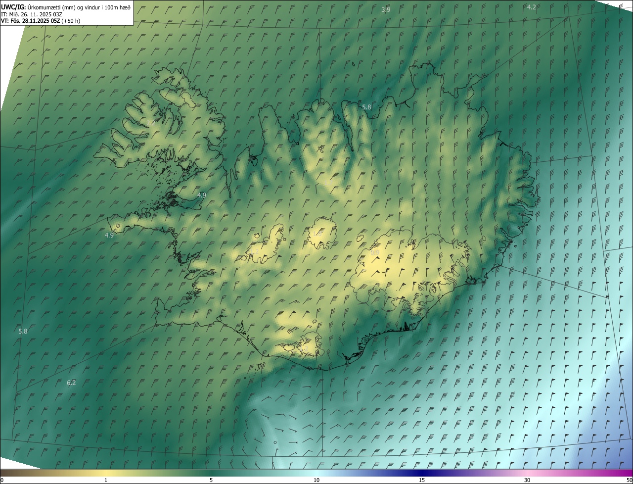
Task: Select colorbar tick label 30
Action: tap(527, 480)
